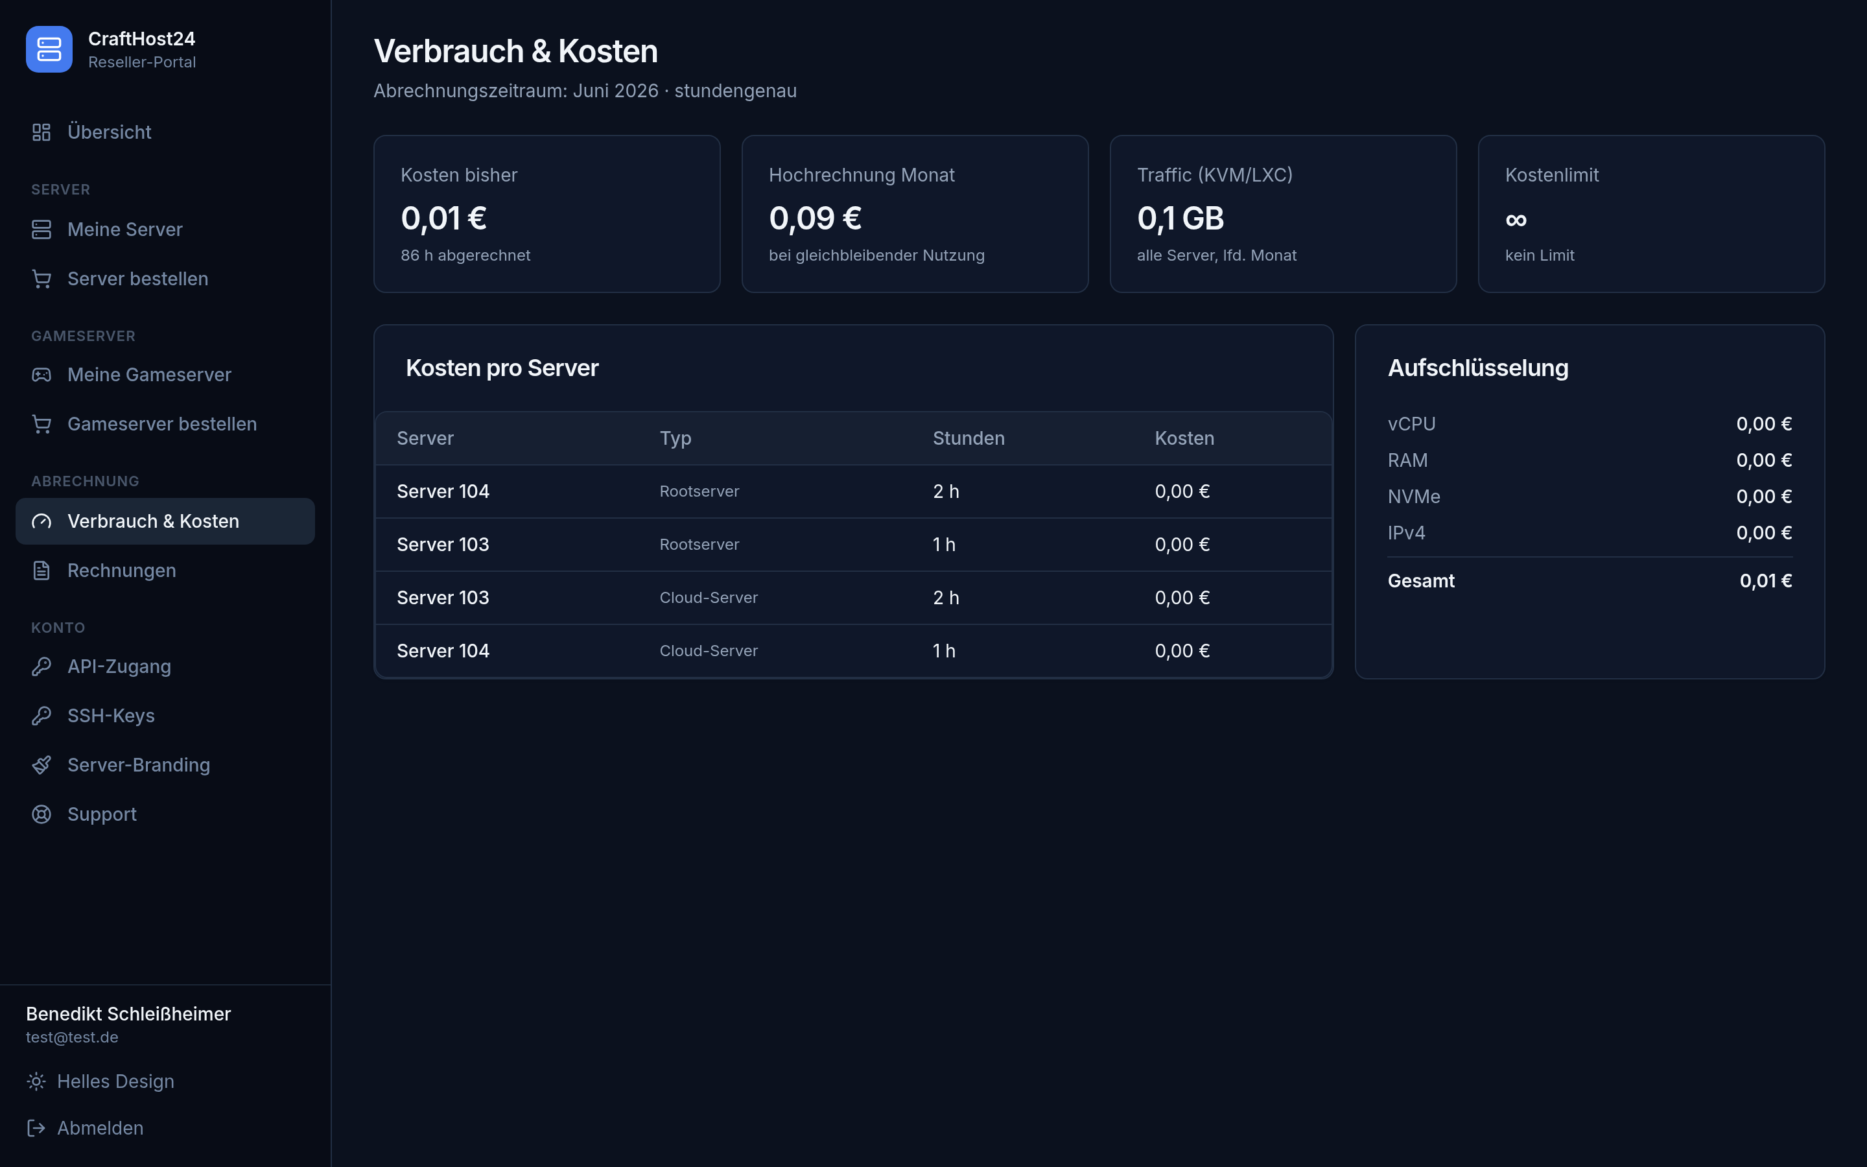Click the API-Zugang key icon
The width and height of the screenshot is (1867, 1167).
pos(41,666)
